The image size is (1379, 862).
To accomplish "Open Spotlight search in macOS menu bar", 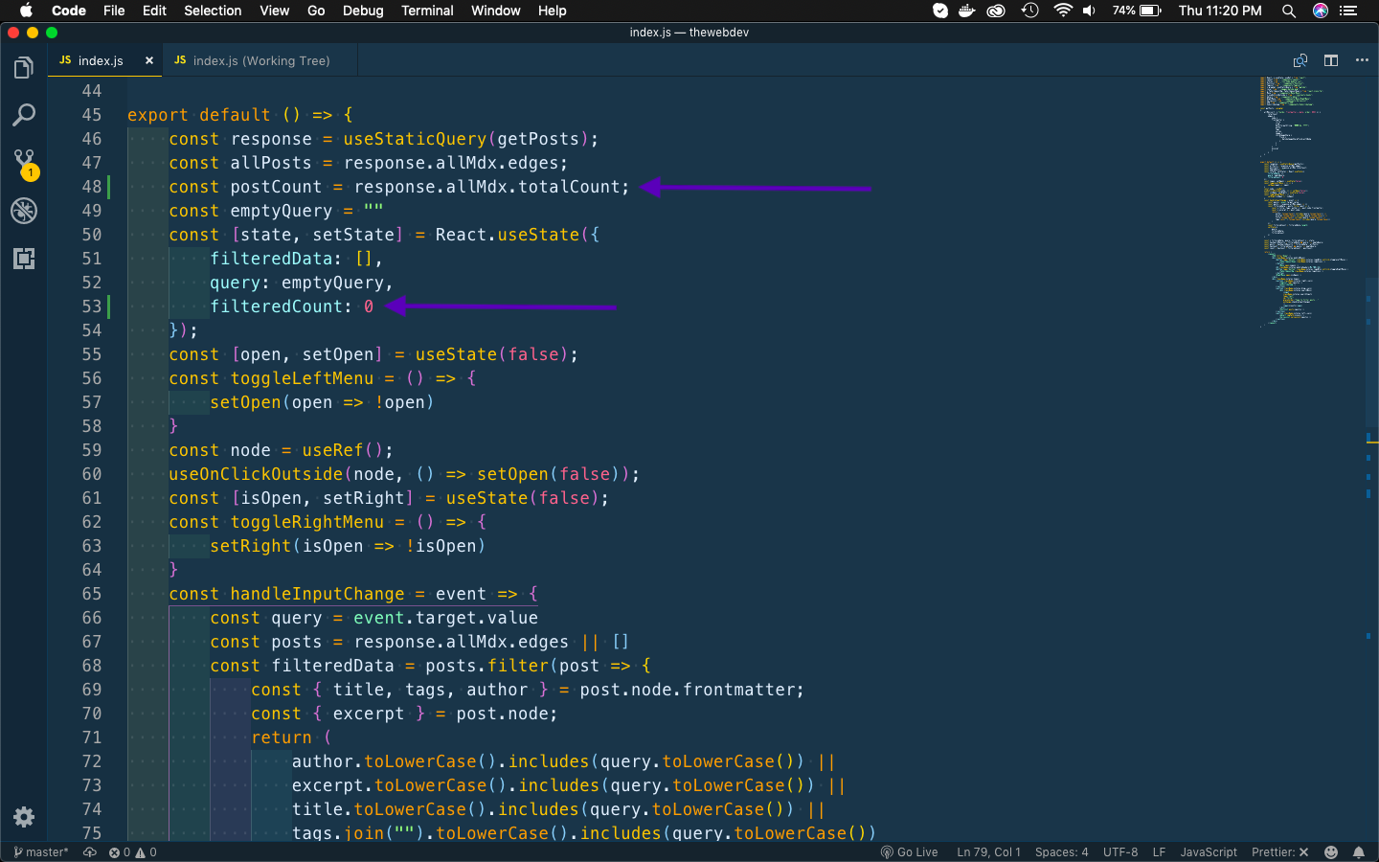I will point(1289,11).
